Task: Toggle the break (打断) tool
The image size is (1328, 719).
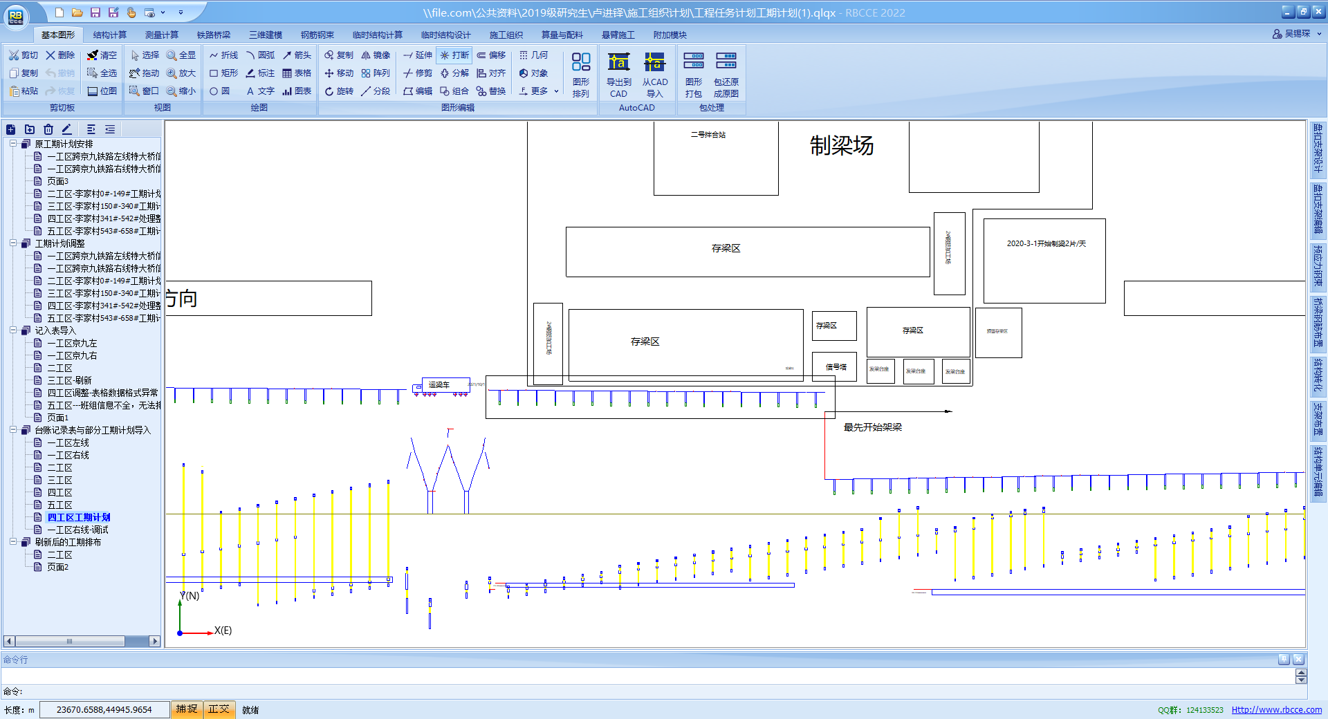Action: pos(454,55)
